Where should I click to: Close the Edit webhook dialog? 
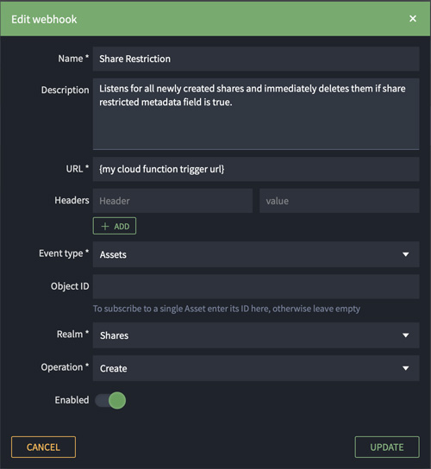click(412, 19)
